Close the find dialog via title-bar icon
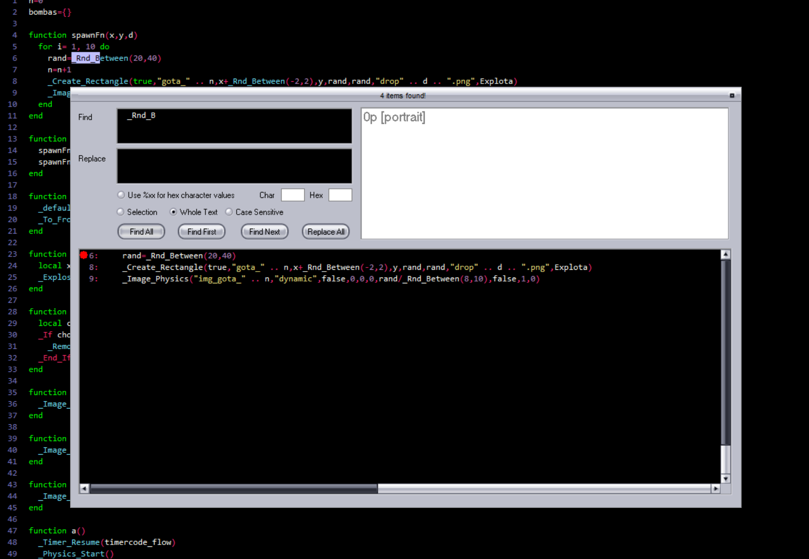The image size is (809, 559). [732, 95]
